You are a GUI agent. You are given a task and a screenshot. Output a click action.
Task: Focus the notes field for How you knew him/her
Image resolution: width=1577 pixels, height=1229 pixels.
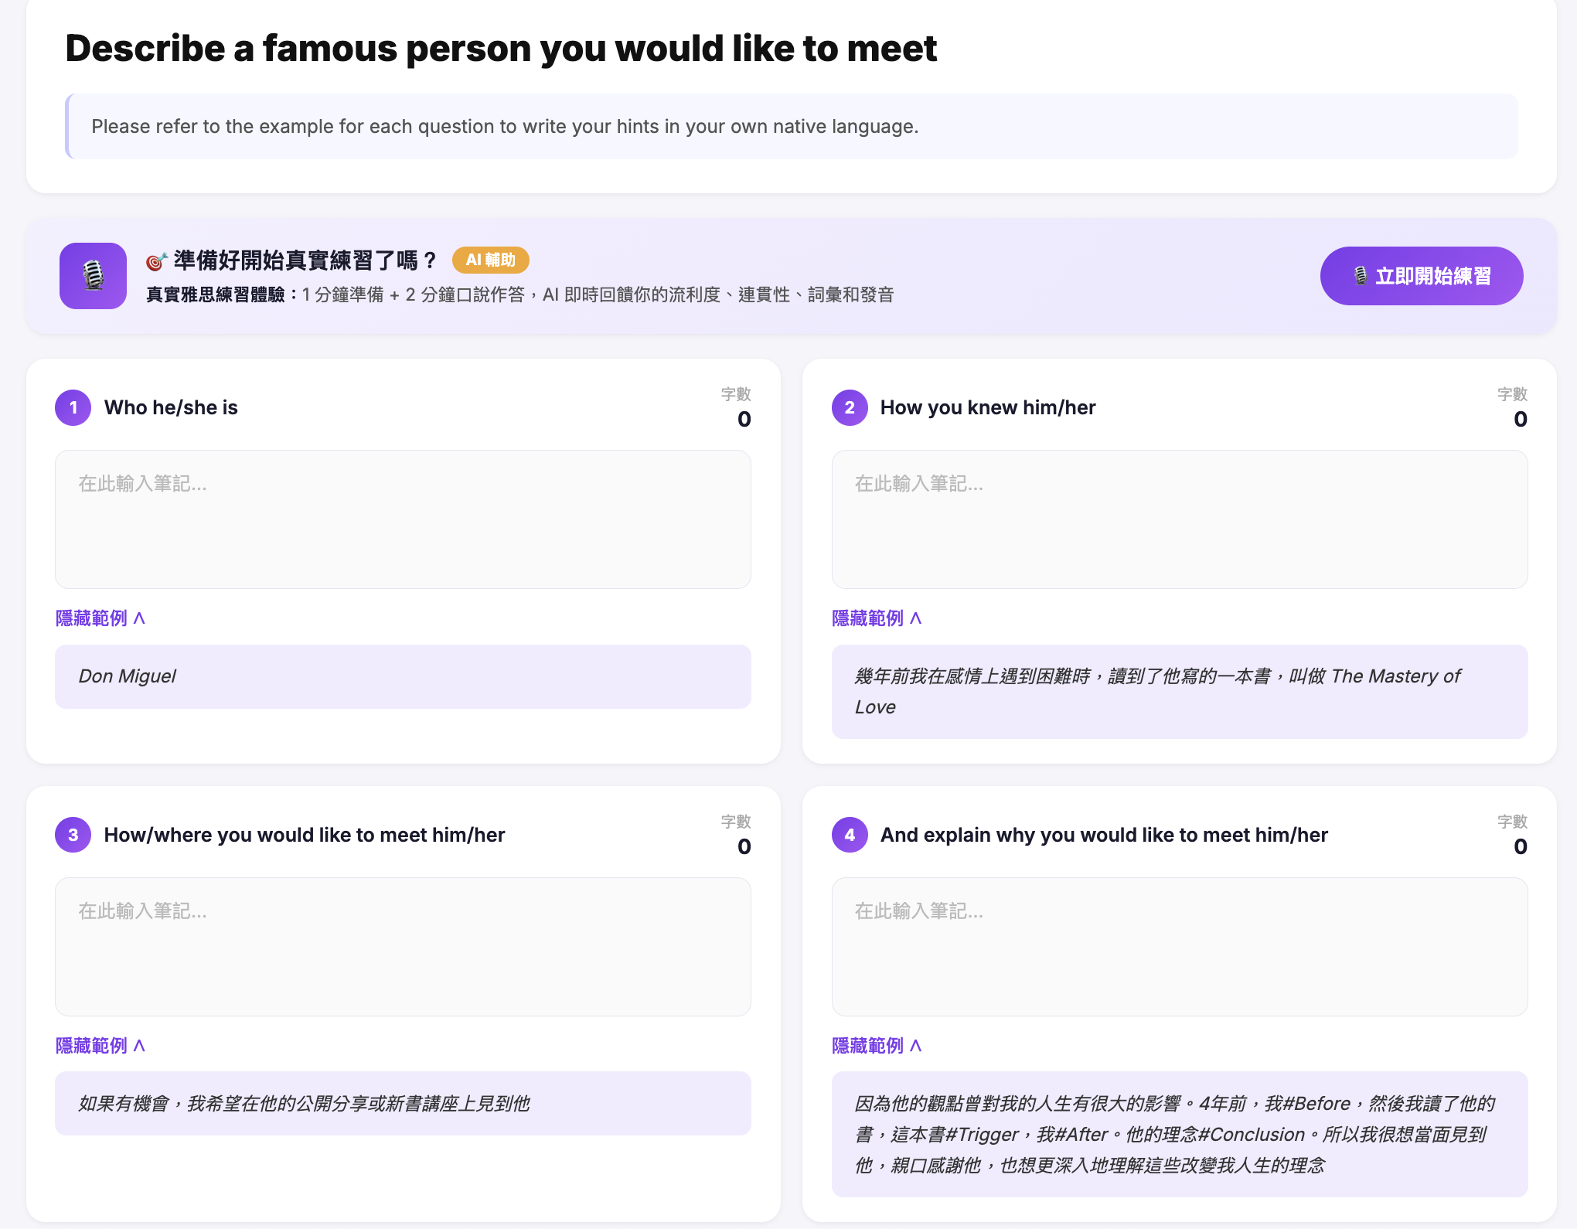(x=1180, y=519)
